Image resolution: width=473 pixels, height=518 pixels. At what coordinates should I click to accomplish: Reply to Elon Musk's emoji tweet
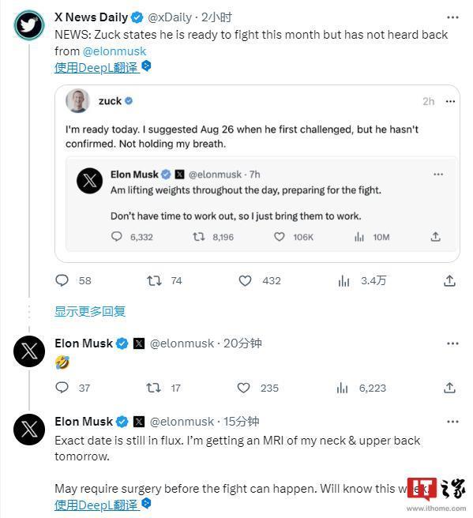62,388
